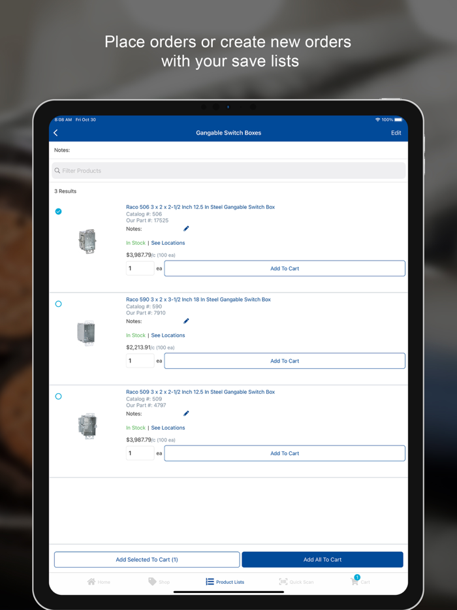
Task: Click battery icon in status bar
Action: 398,120
